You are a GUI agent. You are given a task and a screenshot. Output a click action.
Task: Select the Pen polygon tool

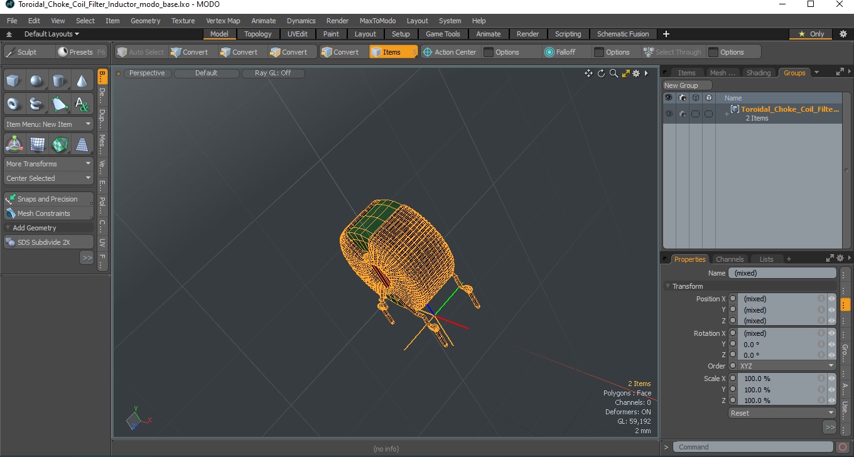pos(59,104)
